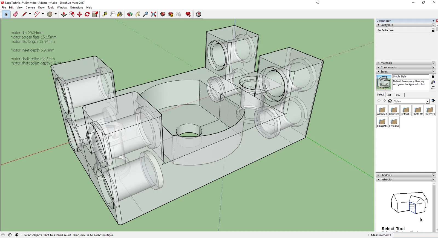The image size is (438, 238).
Task: Toggle Entity Info details button
Action: [433, 30]
